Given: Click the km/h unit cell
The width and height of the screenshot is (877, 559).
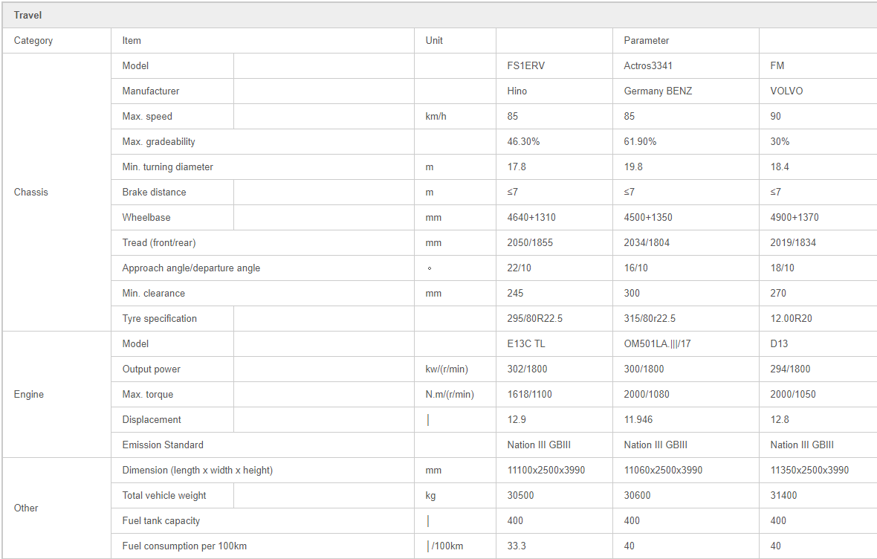Looking at the screenshot, I should (x=436, y=116).
